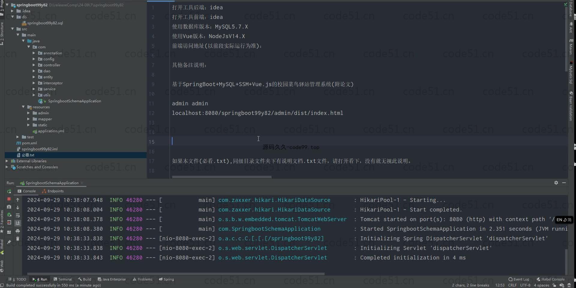Expand the controller package
Viewport: 576px width, 288px height.
click(34, 65)
